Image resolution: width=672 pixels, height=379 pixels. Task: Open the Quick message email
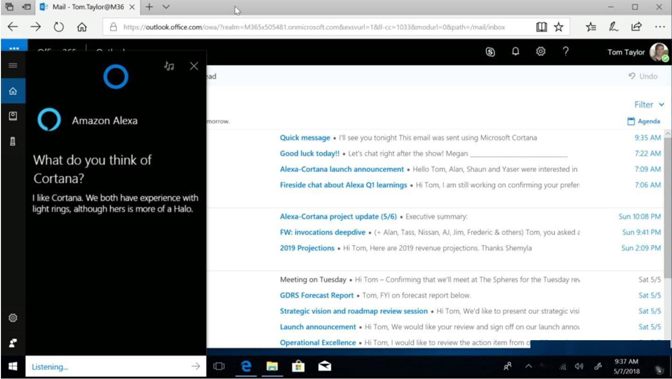305,137
